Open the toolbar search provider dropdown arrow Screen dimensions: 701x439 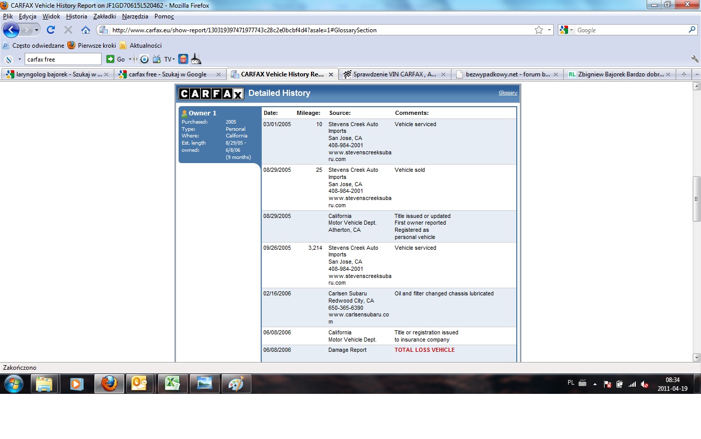(x=20, y=59)
